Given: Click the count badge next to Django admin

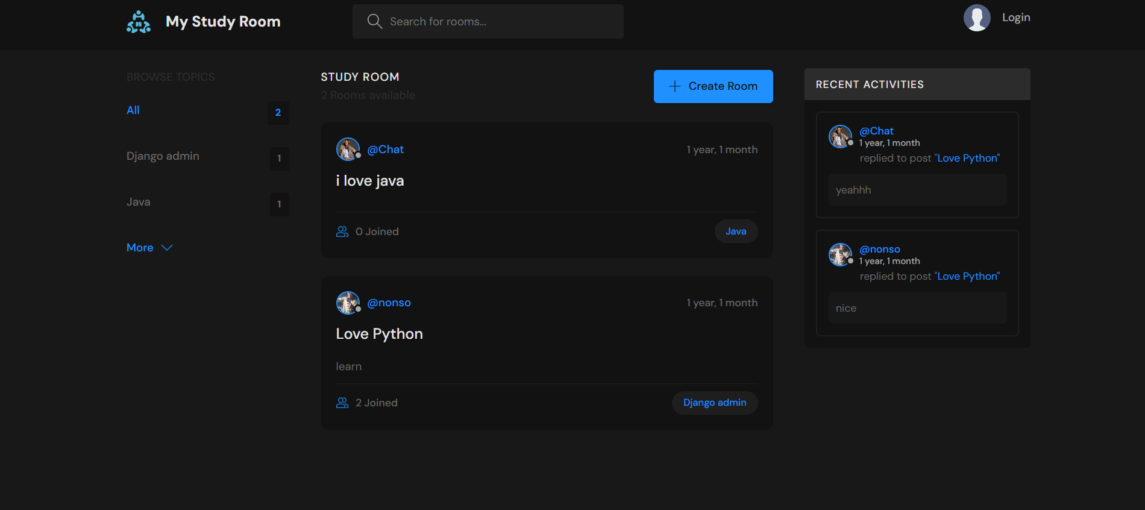Looking at the screenshot, I should coord(279,159).
